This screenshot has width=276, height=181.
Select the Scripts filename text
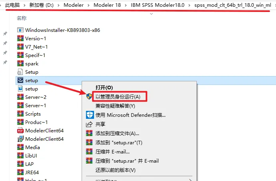coord(33,114)
